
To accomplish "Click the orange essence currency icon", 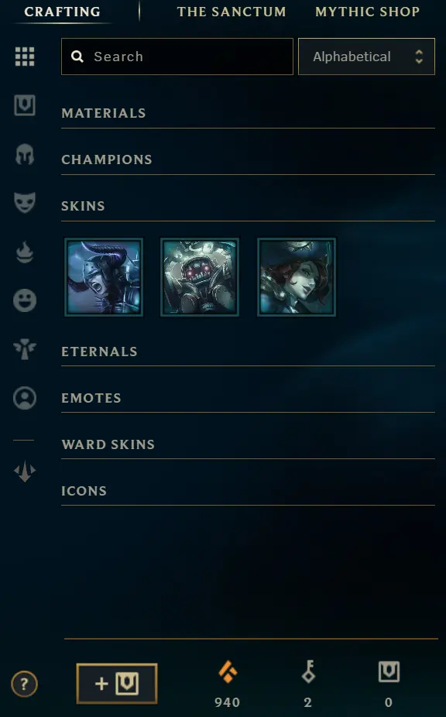I will click(x=228, y=672).
